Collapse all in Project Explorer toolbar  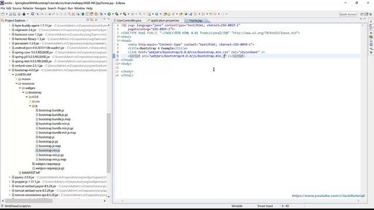(x=88, y=20)
